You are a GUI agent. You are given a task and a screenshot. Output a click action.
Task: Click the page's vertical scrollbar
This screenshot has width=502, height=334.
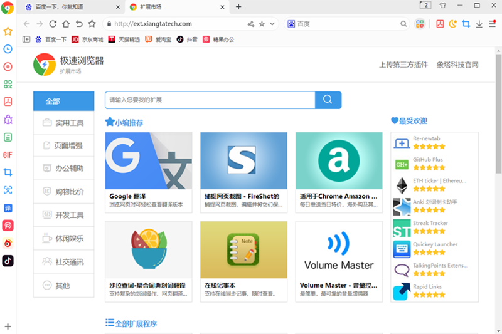pyautogui.click(x=498, y=125)
